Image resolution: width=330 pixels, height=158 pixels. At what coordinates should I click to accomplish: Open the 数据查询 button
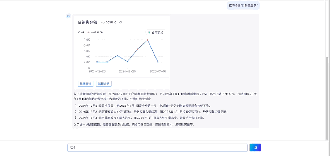pyautogui.click(x=85, y=84)
